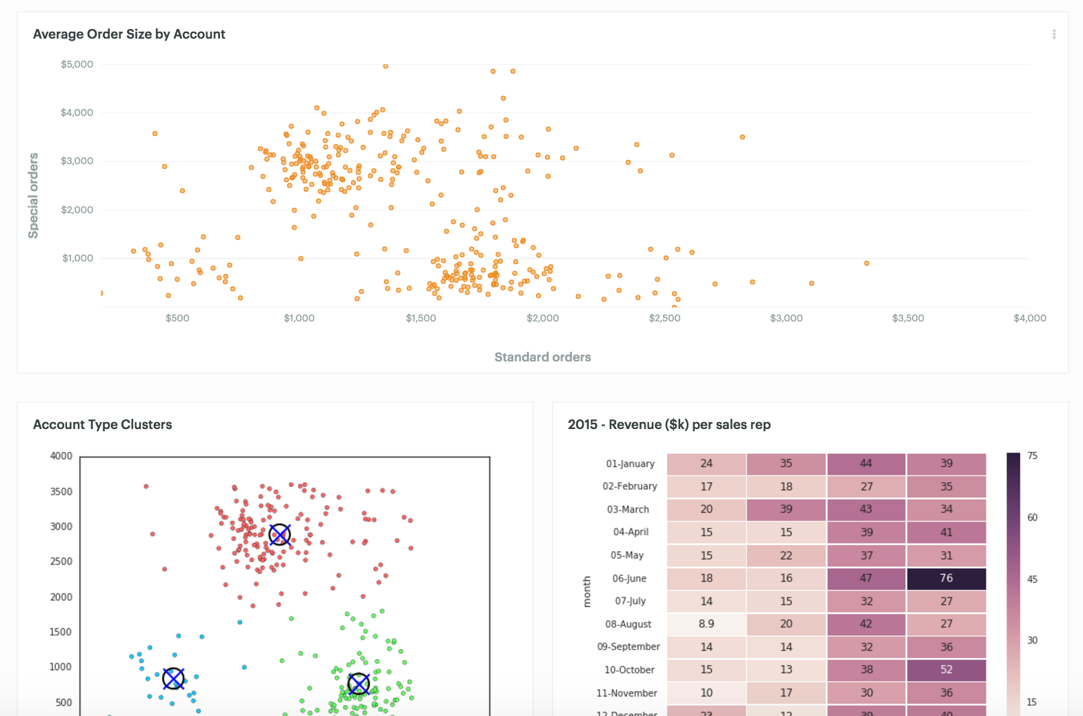
Task: Click the '$2,500' tick on Standard orders axis
Action: coord(664,318)
